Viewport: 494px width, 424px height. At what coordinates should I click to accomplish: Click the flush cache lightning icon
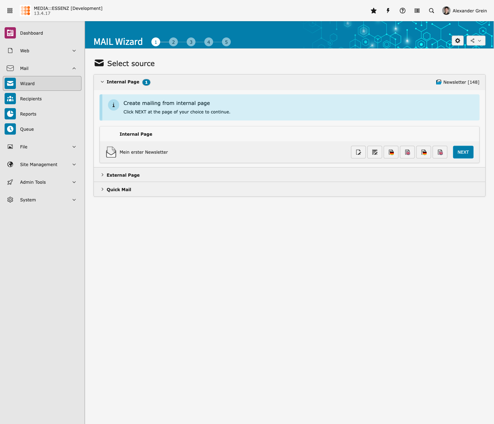[x=388, y=11]
